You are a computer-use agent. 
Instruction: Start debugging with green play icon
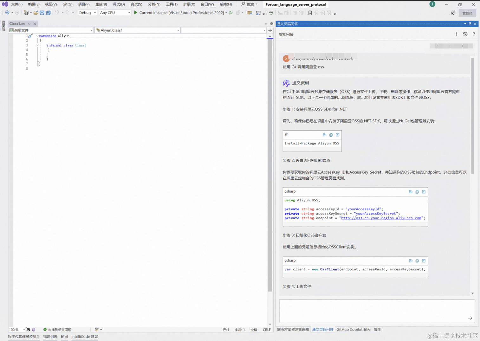(x=136, y=13)
